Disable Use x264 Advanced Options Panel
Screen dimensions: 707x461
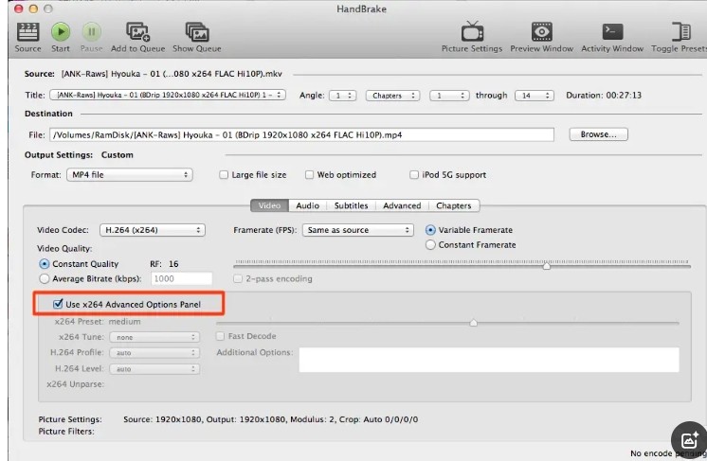point(60,305)
